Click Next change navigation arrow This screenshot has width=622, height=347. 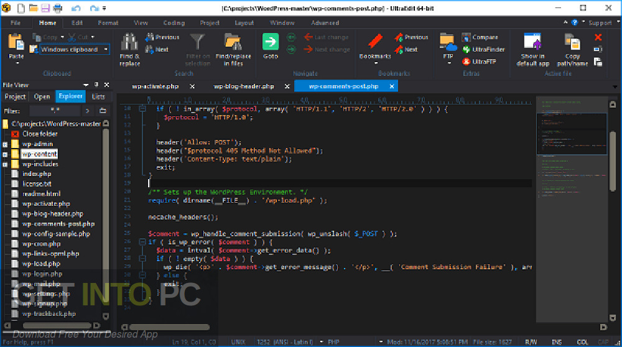309,49
